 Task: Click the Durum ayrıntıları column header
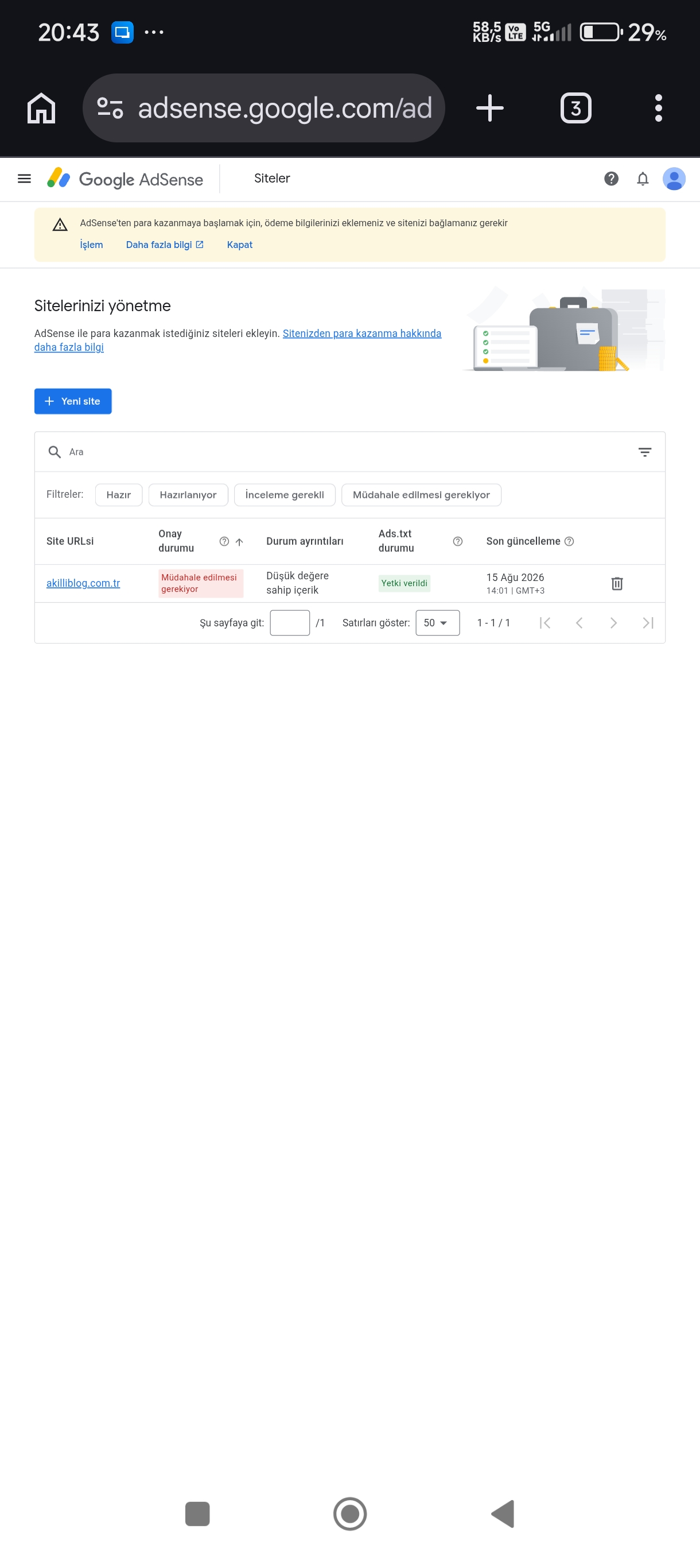click(305, 541)
